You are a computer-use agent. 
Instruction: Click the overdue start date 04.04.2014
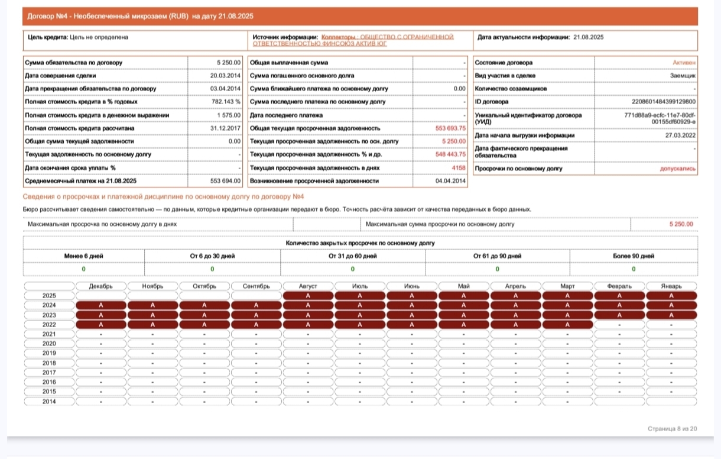pos(451,181)
